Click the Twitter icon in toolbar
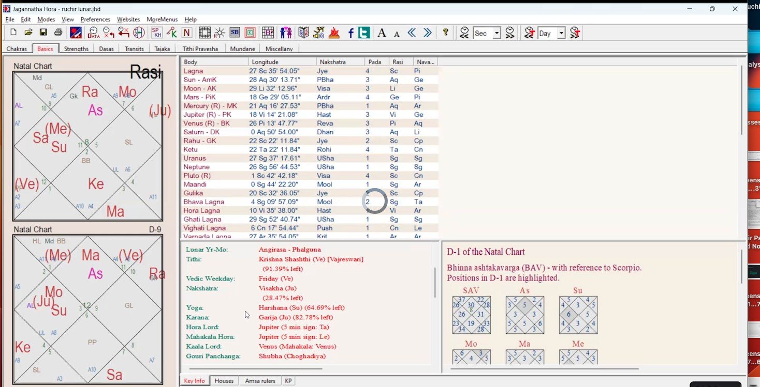The image size is (760, 387). coord(364,33)
